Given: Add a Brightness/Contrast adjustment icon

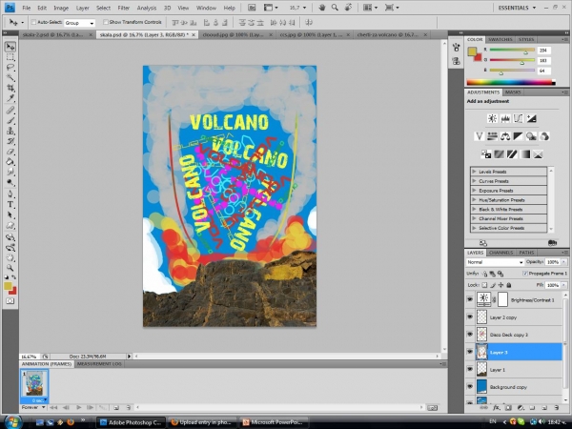Looking at the screenshot, I should click(492, 118).
